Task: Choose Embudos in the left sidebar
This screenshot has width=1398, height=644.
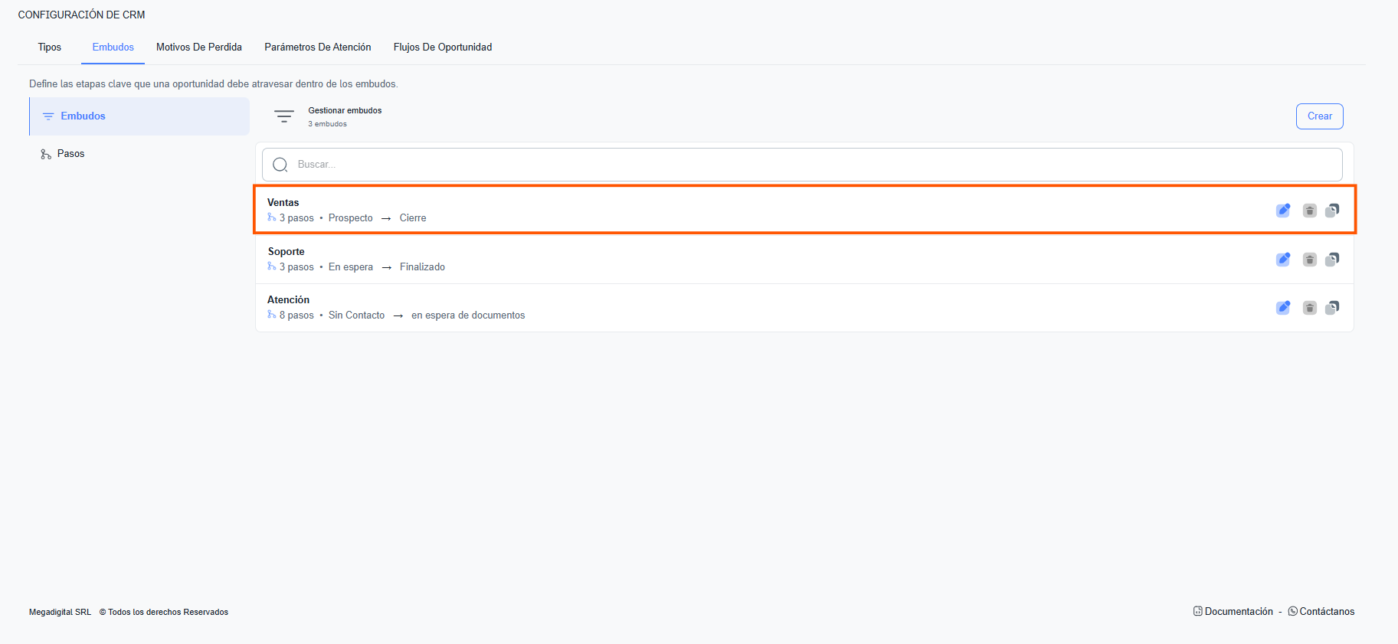Action: [x=83, y=116]
